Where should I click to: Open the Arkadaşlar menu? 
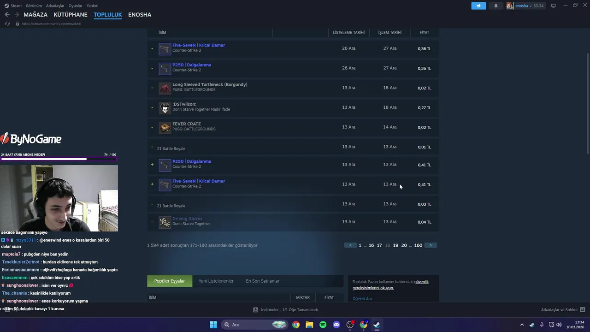[x=55, y=6]
